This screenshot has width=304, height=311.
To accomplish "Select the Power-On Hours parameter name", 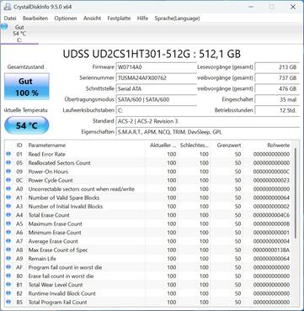I will pos(48,171).
